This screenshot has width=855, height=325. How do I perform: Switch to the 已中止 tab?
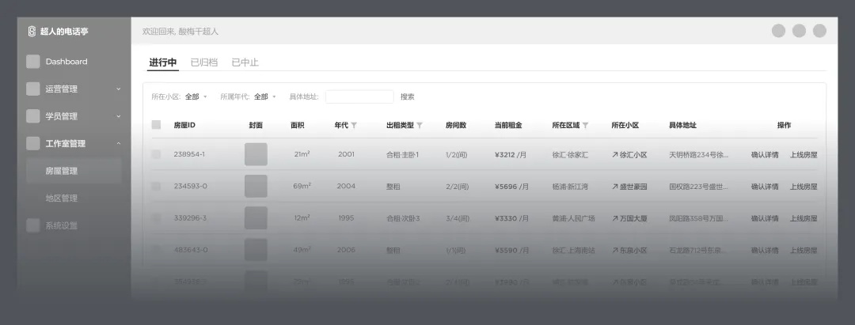pos(245,62)
